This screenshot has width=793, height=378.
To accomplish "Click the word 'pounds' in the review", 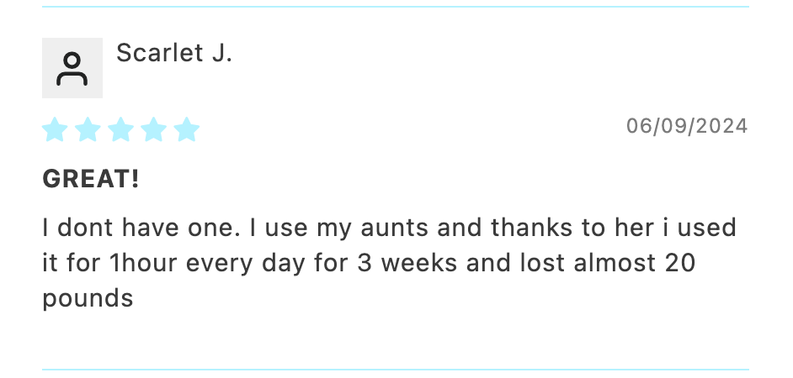I will [88, 299].
